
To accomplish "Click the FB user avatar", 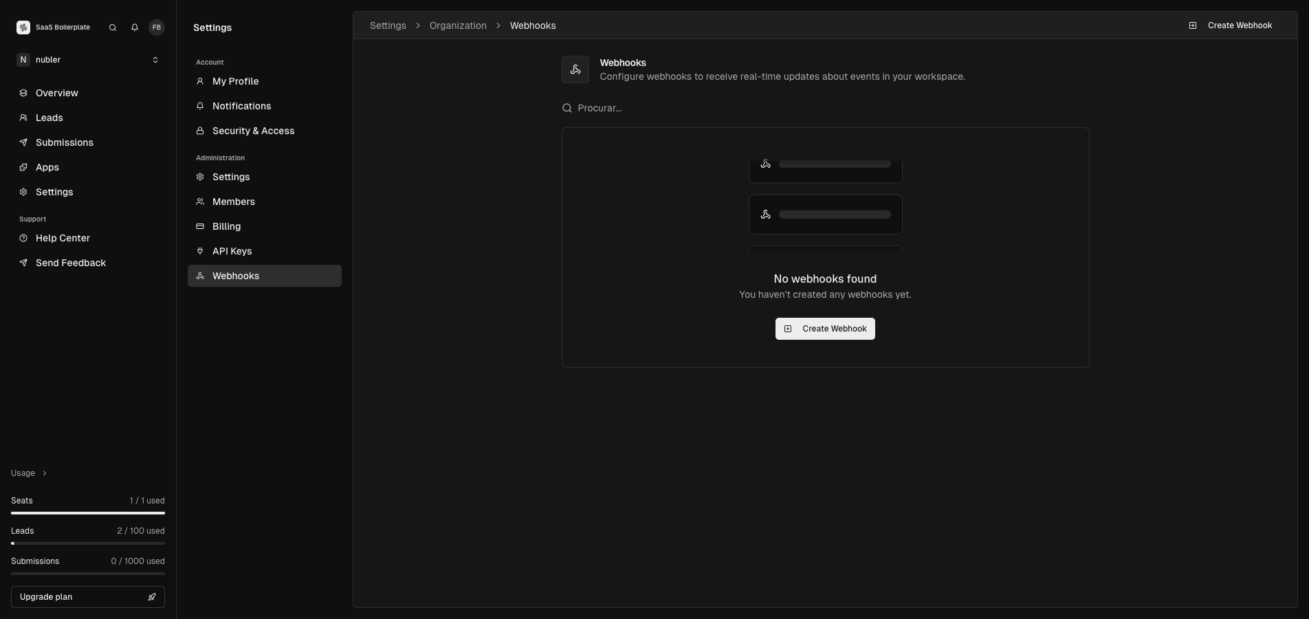I will click(x=157, y=28).
